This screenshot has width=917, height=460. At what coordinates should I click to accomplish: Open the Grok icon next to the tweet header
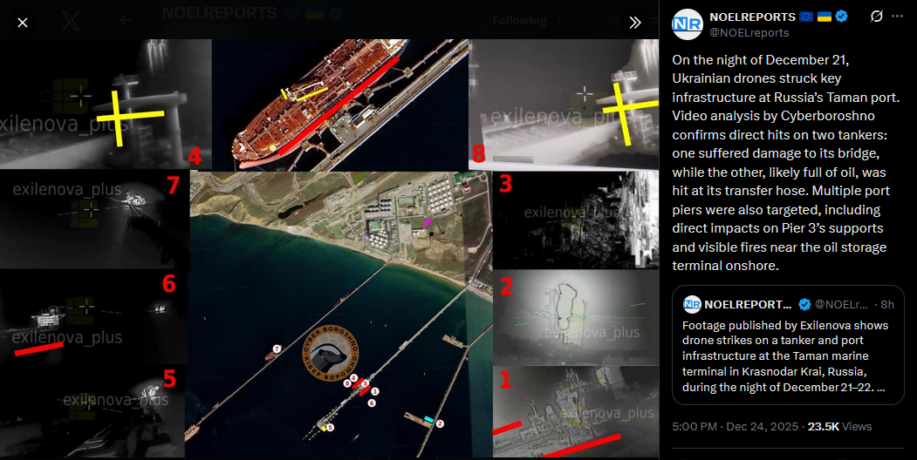[x=876, y=17]
